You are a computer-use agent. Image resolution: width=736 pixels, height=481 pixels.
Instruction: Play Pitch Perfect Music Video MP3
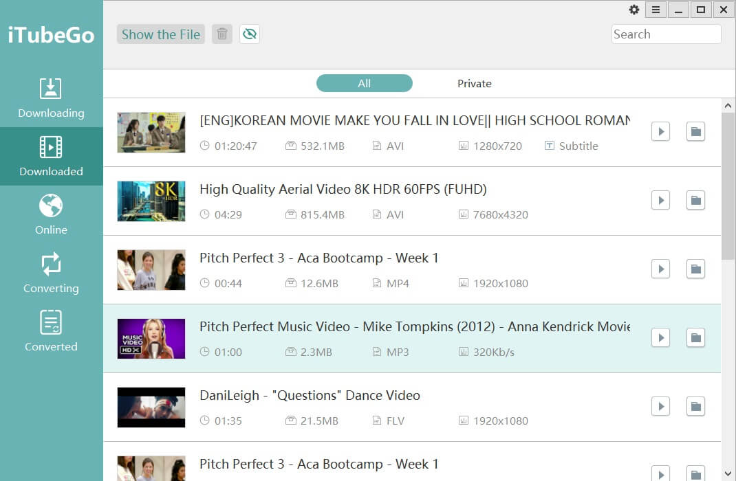pyautogui.click(x=660, y=338)
